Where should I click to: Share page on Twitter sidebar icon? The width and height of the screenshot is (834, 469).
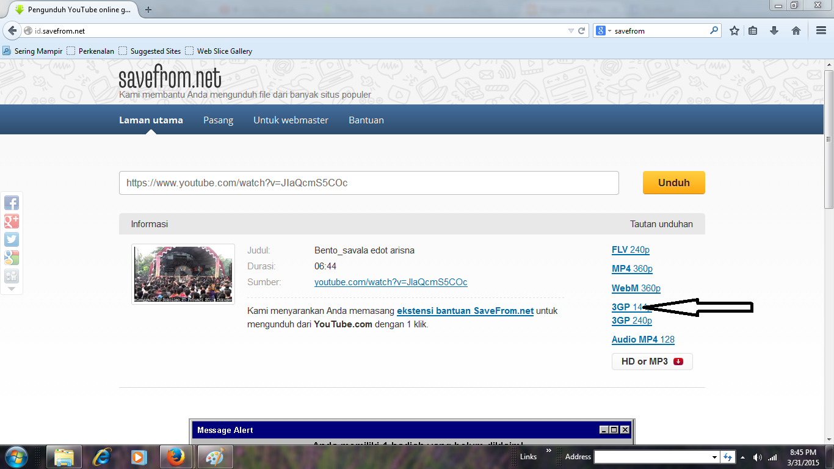12,239
